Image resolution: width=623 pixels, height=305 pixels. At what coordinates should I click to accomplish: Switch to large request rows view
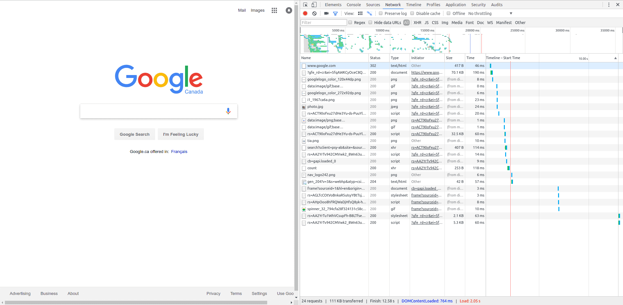tap(360, 13)
